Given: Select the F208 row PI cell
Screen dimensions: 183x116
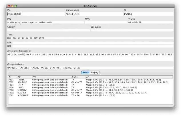Looking at the screenshot, I should click(11, 90).
